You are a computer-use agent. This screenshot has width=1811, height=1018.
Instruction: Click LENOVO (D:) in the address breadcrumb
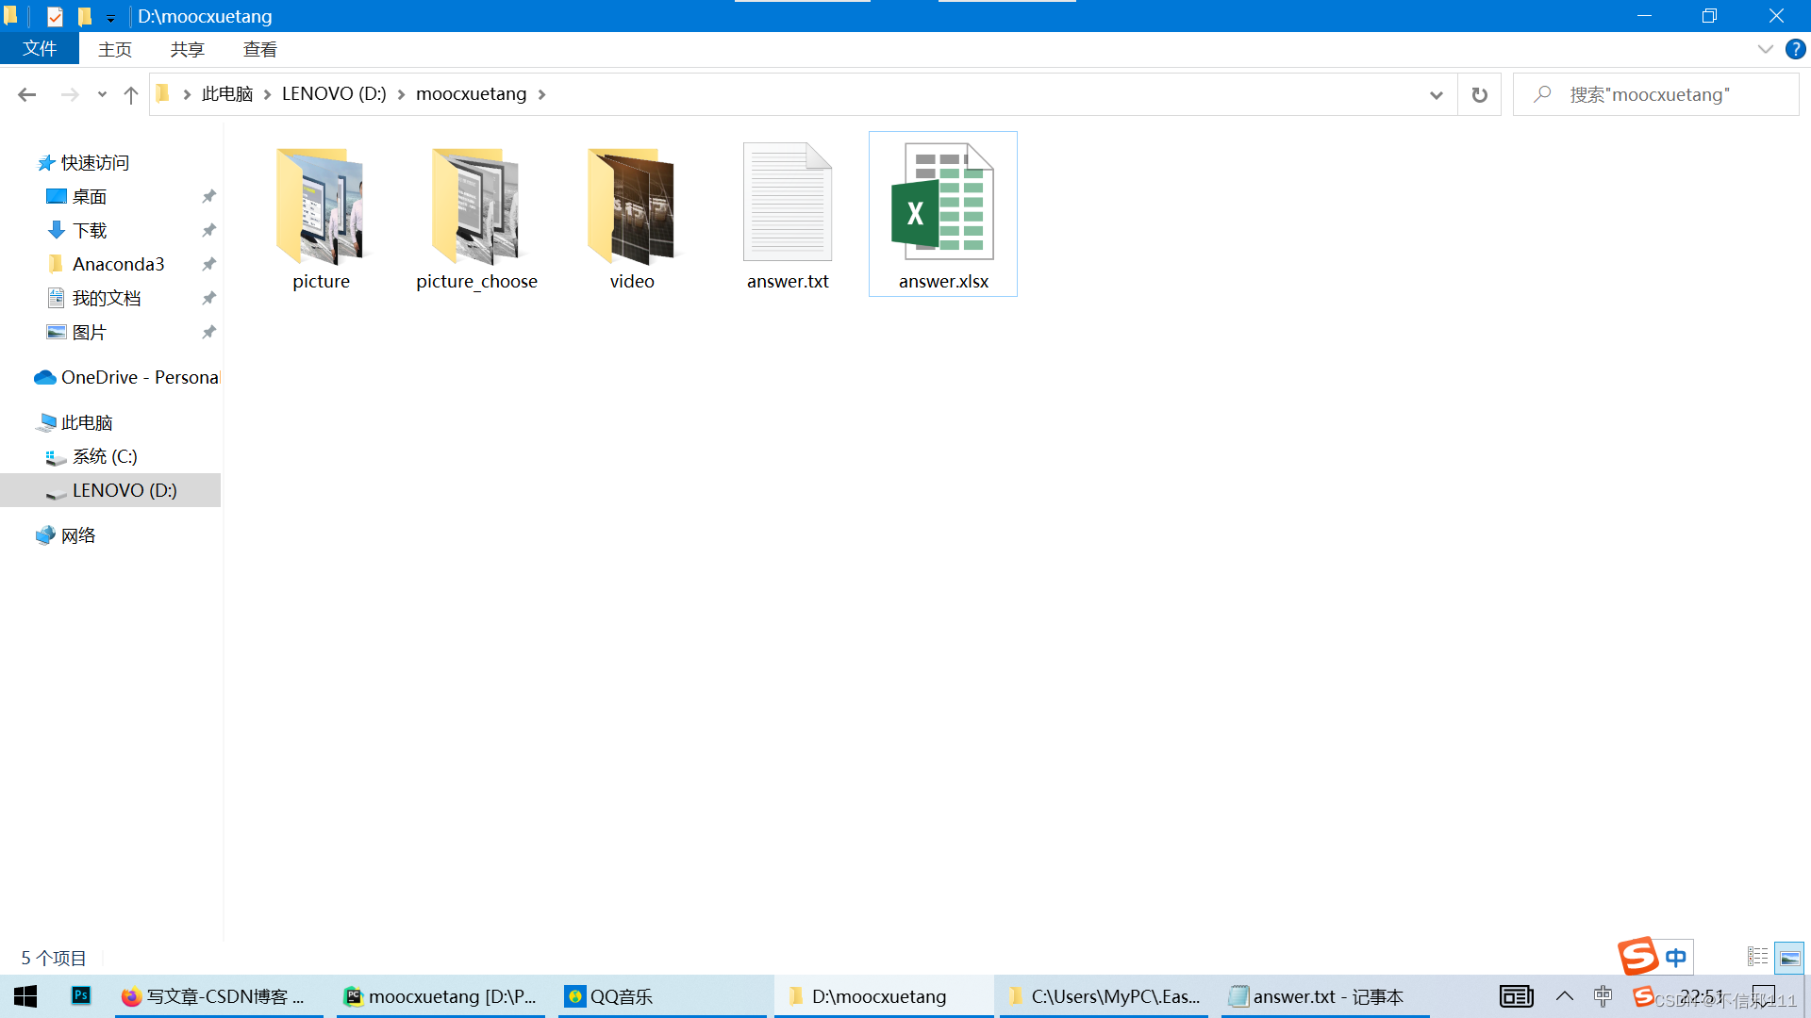(x=334, y=94)
